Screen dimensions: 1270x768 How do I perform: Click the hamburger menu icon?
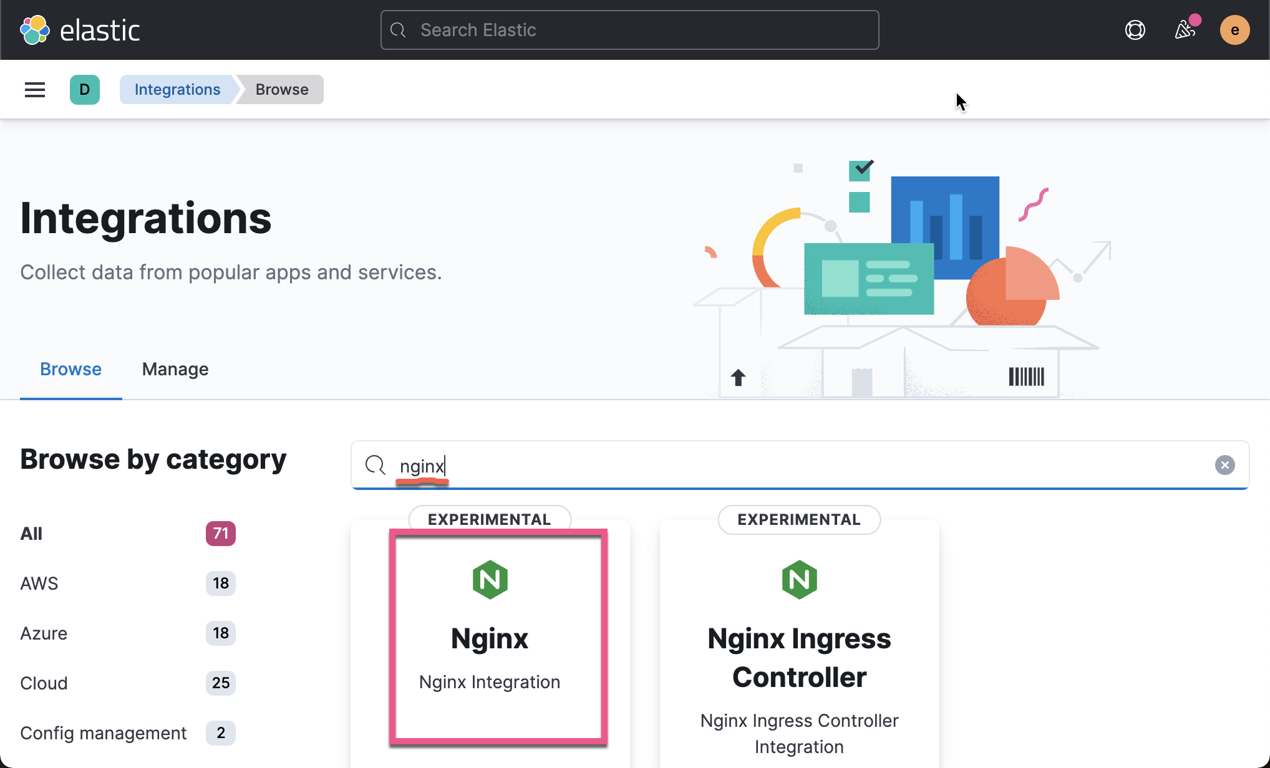click(34, 89)
